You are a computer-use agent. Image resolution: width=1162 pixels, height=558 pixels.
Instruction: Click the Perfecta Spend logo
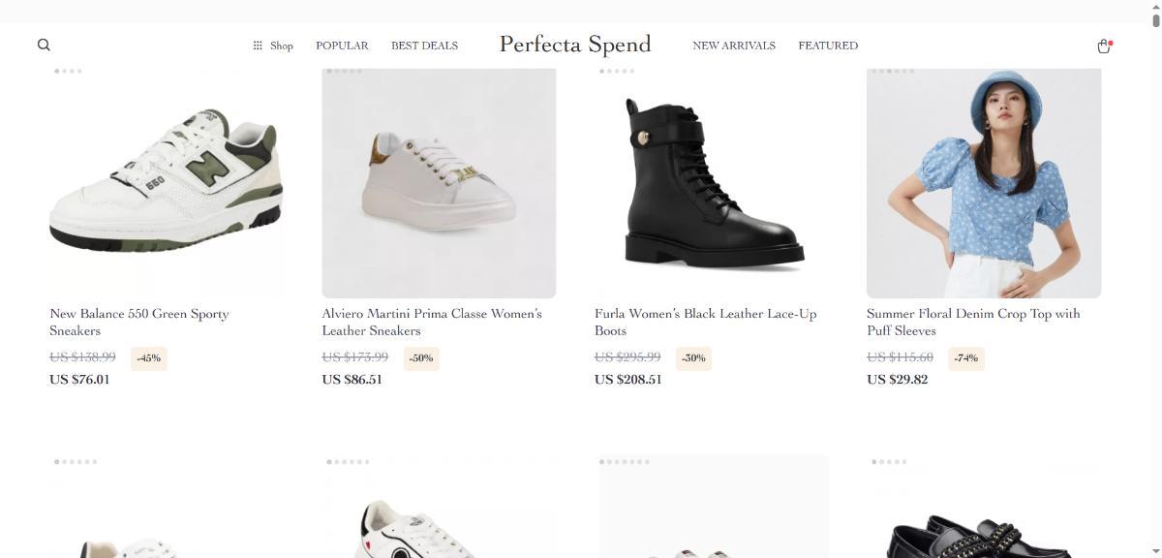tap(575, 45)
